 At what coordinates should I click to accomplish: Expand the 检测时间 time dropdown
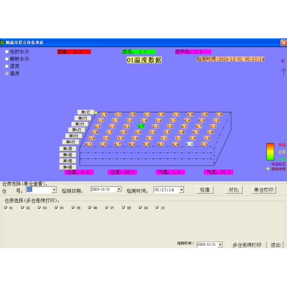(181, 190)
